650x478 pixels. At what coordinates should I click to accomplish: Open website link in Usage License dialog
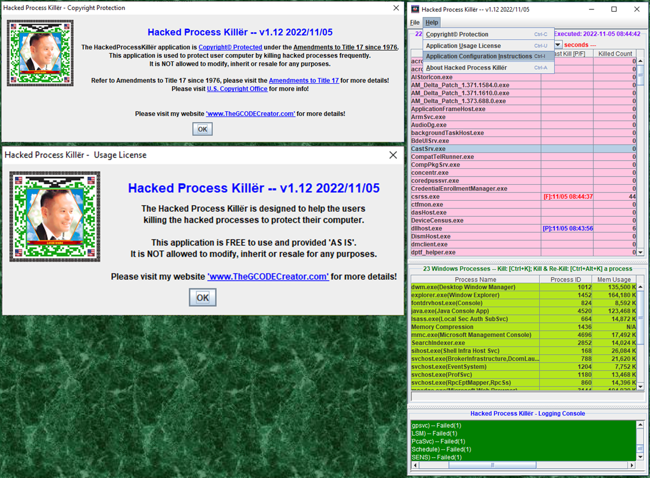click(x=268, y=277)
